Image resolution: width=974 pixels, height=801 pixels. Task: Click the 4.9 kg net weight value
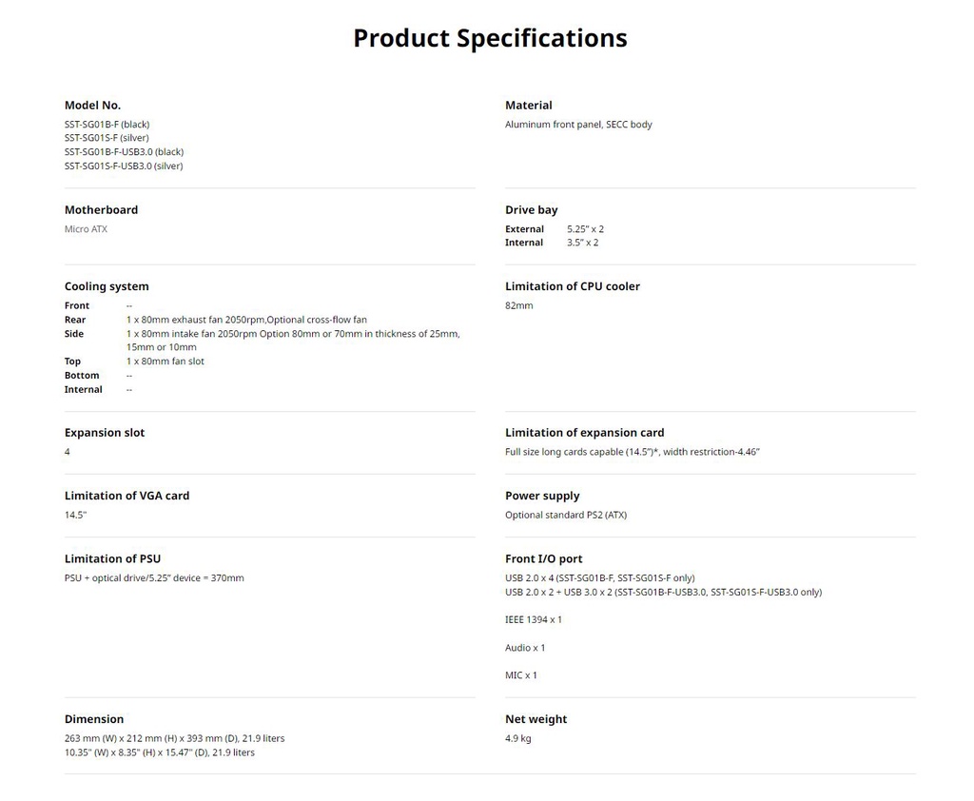(517, 739)
